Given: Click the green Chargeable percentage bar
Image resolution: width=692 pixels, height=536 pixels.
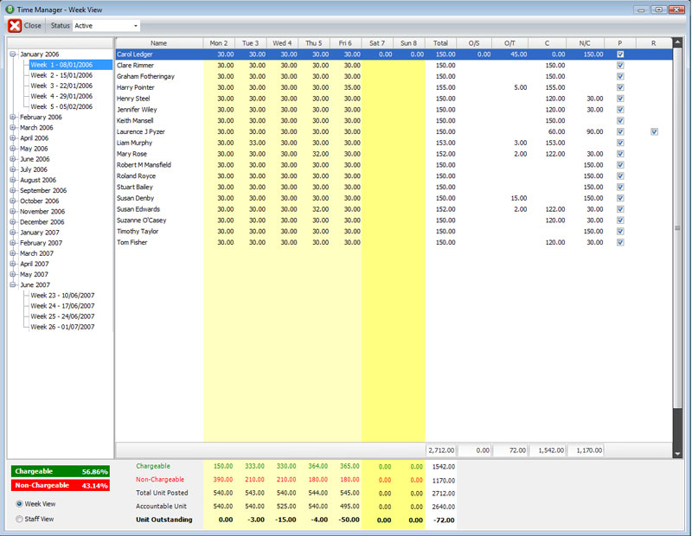Looking at the screenshot, I should click(61, 471).
